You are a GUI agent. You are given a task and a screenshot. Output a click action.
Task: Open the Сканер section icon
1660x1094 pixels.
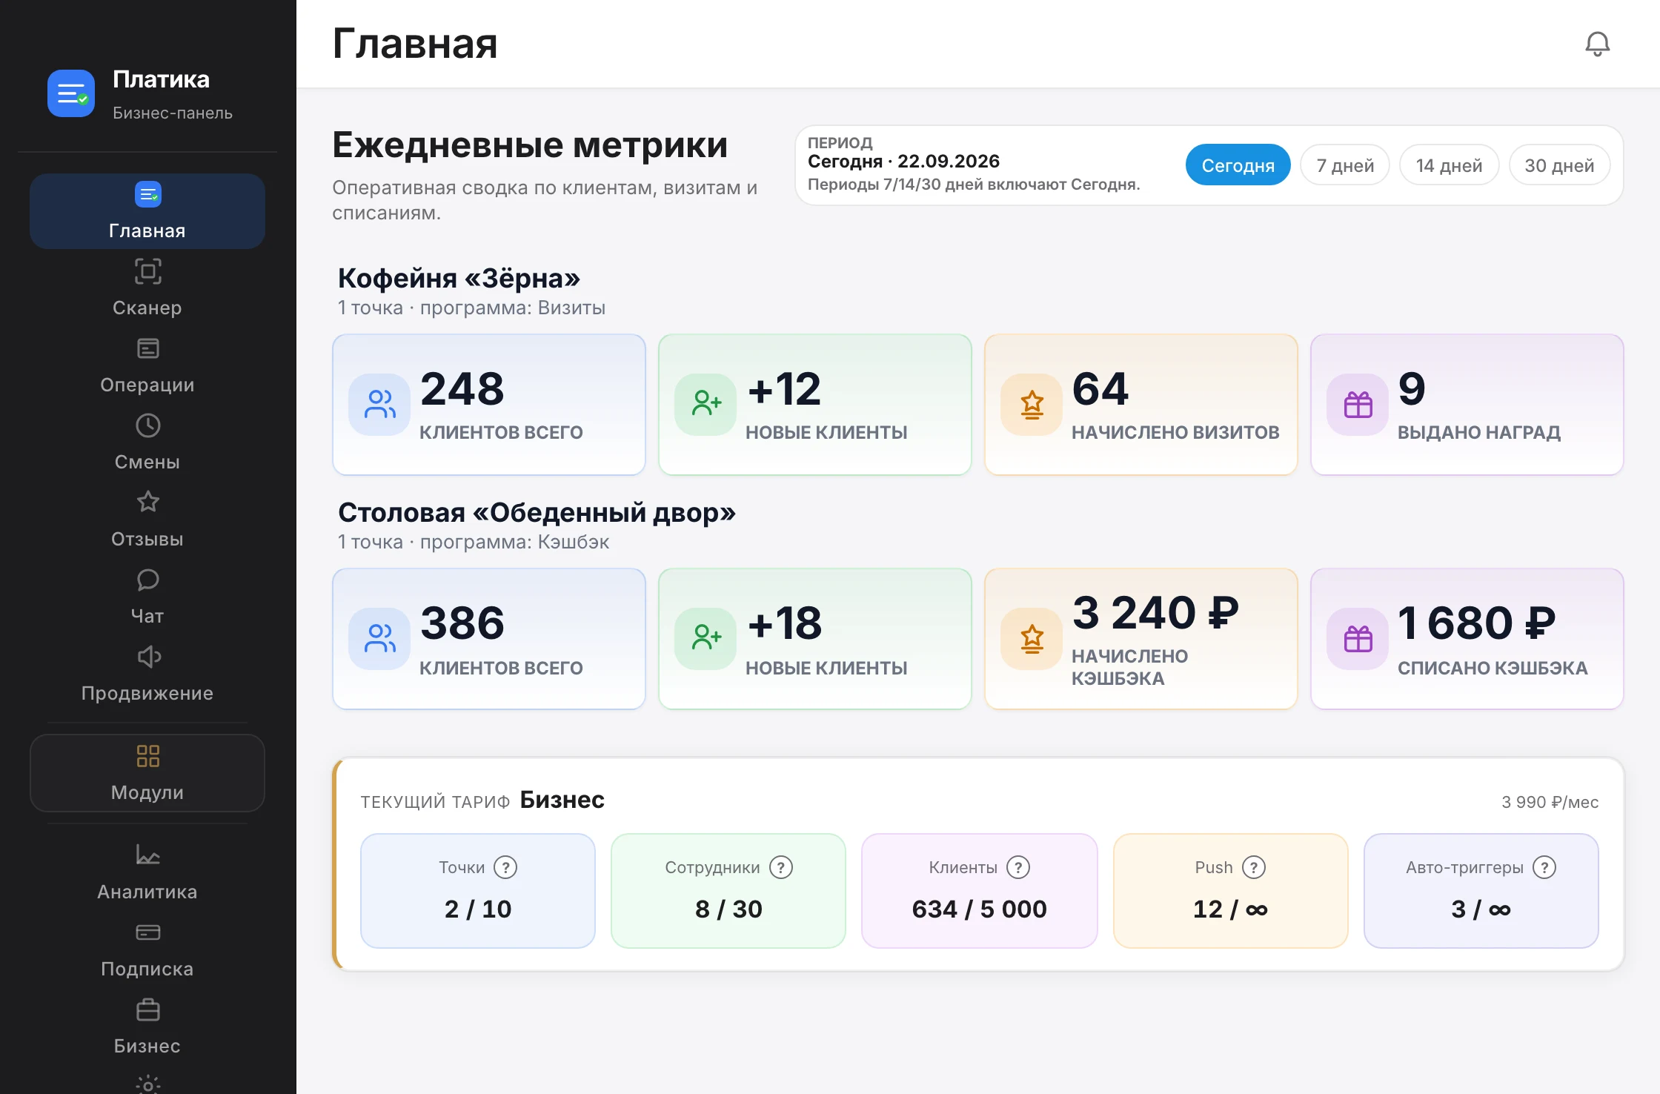148,271
